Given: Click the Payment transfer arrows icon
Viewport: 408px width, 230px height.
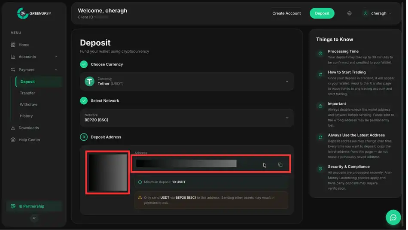Looking at the screenshot, I should (13, 70).
